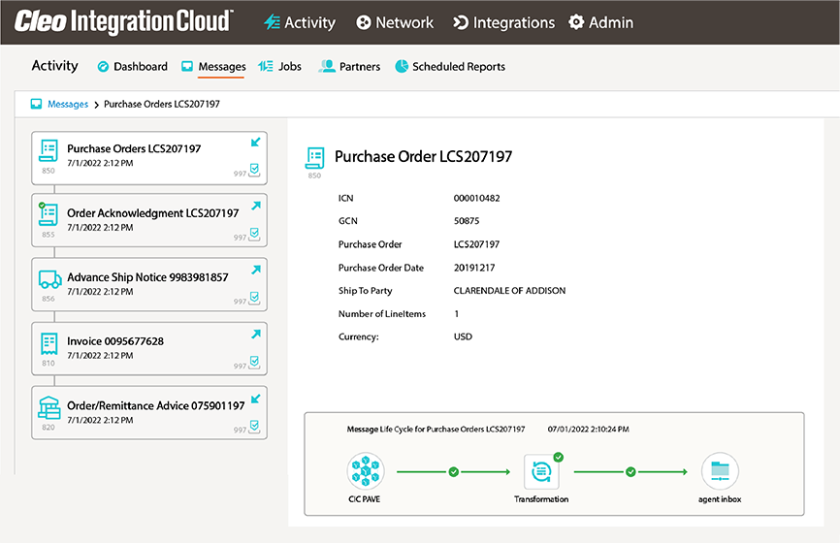Switch to the Messages tab
The image size is (840, 543).
click(x=213, y=66)
